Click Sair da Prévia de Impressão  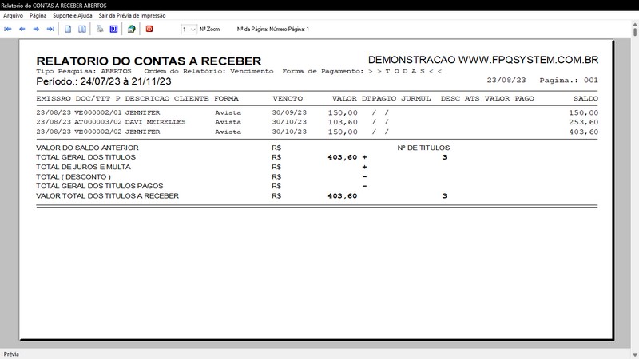(132, 15)
